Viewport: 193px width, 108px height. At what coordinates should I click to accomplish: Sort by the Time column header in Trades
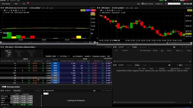click(125, 51)
